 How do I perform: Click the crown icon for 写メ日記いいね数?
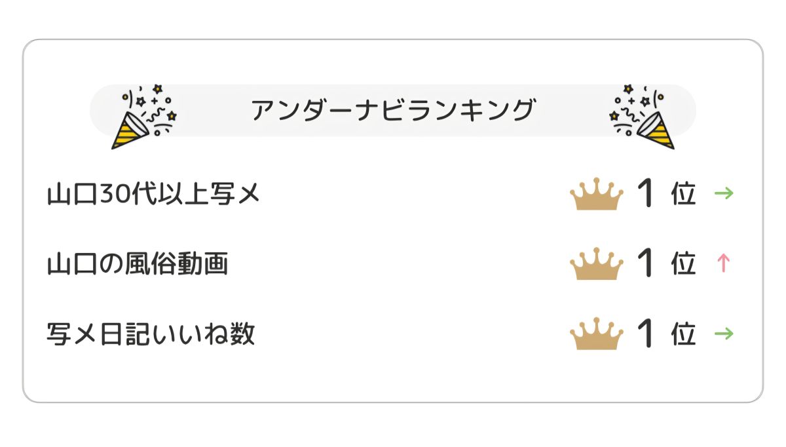coord(596,334)
